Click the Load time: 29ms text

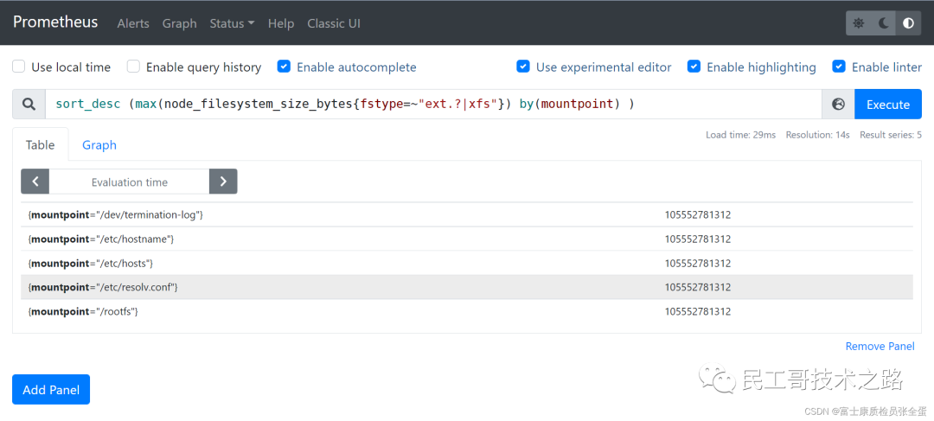click(740, 135)
